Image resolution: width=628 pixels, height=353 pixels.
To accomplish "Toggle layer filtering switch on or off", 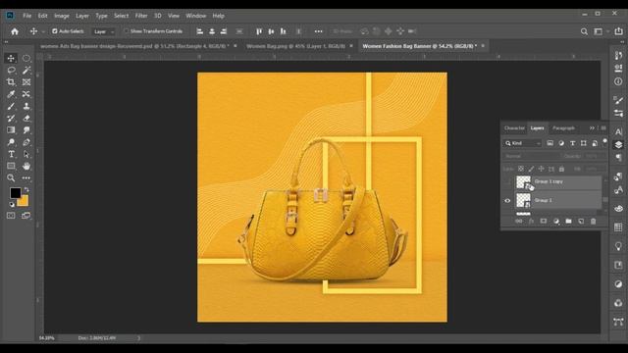I will tap(604, 142).
